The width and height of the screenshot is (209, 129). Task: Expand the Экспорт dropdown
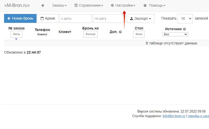coord(141,18)
